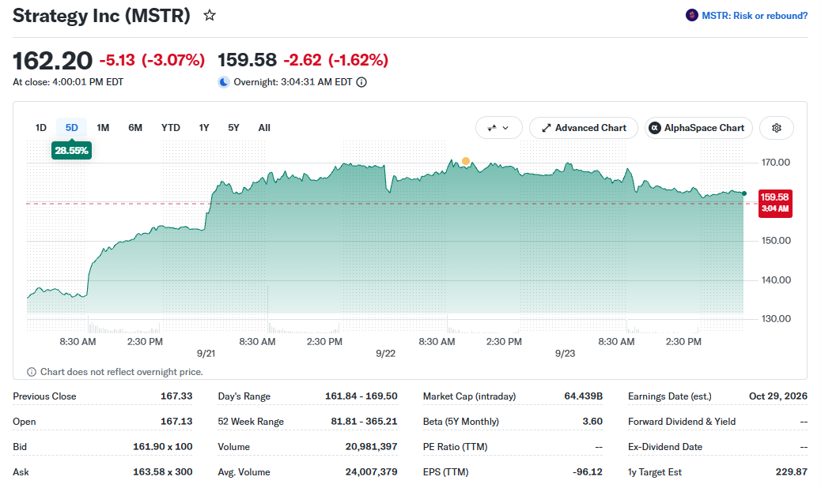Click the closing price 162.20
The image size is (821, 488).
pos(52,61)
